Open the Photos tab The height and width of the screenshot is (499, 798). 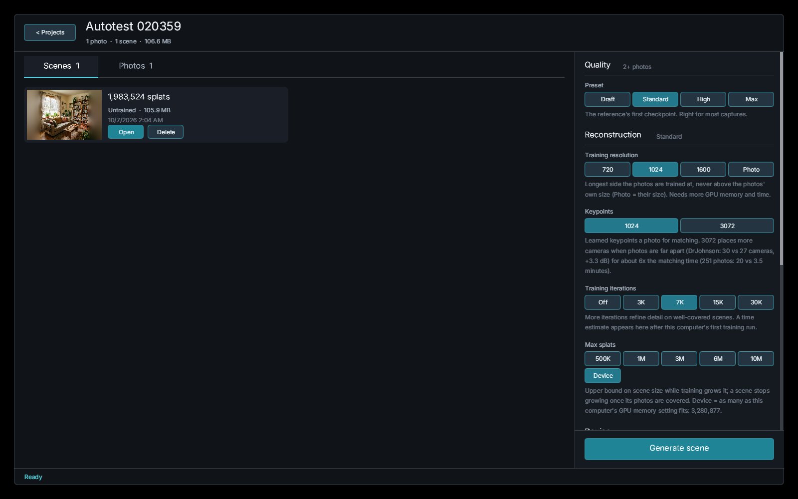point(136,66)
